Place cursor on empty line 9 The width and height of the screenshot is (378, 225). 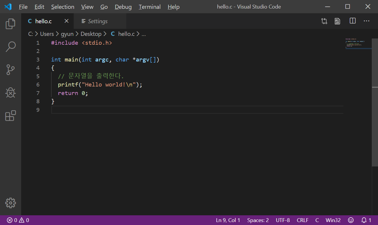click(x=197, y=110)
